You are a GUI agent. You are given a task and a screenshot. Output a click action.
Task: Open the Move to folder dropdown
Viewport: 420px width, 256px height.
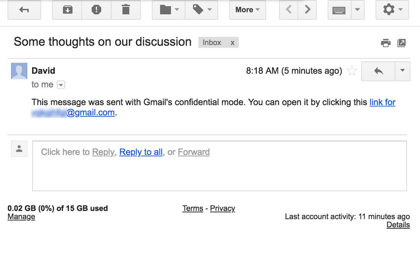168,10
